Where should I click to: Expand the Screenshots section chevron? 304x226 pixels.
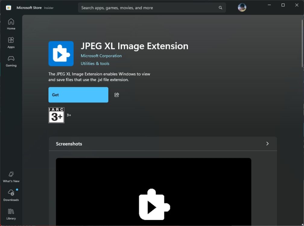click(267, 144)
